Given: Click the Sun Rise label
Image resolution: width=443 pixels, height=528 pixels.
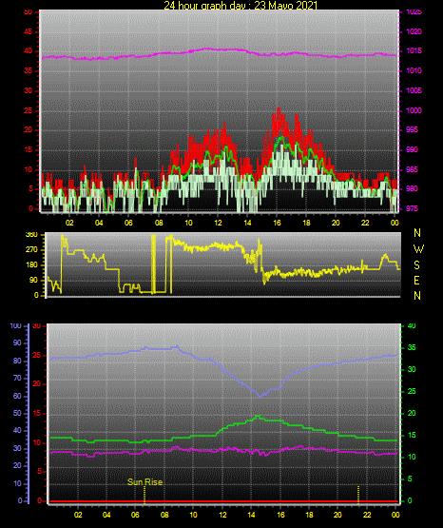Looking at the screenshot, I should (145, 482).
